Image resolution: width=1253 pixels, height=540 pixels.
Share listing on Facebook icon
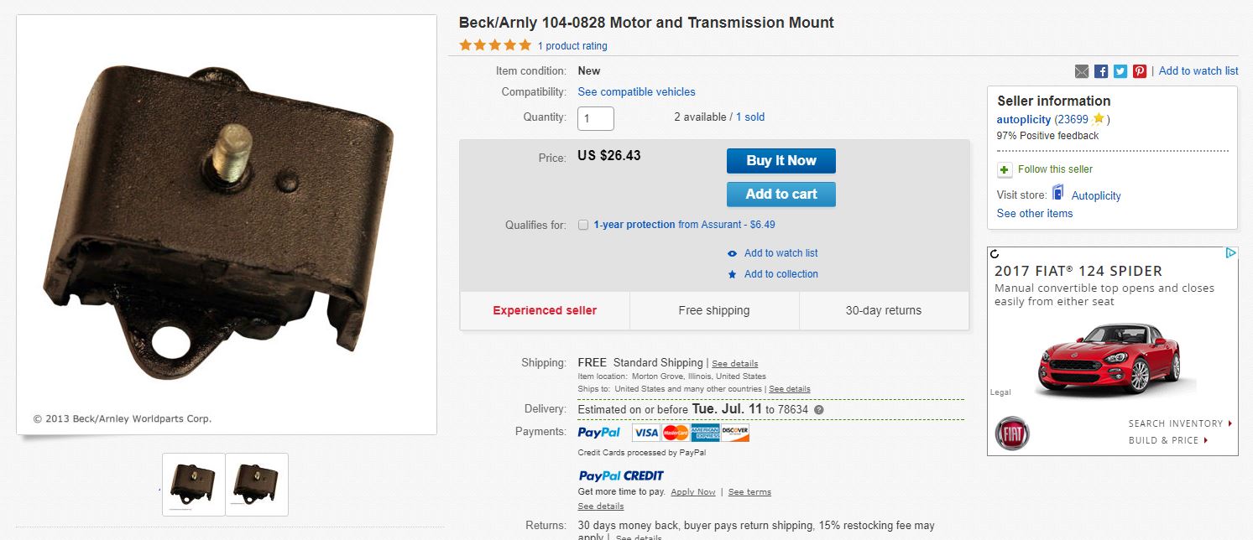click(1101, 71)
